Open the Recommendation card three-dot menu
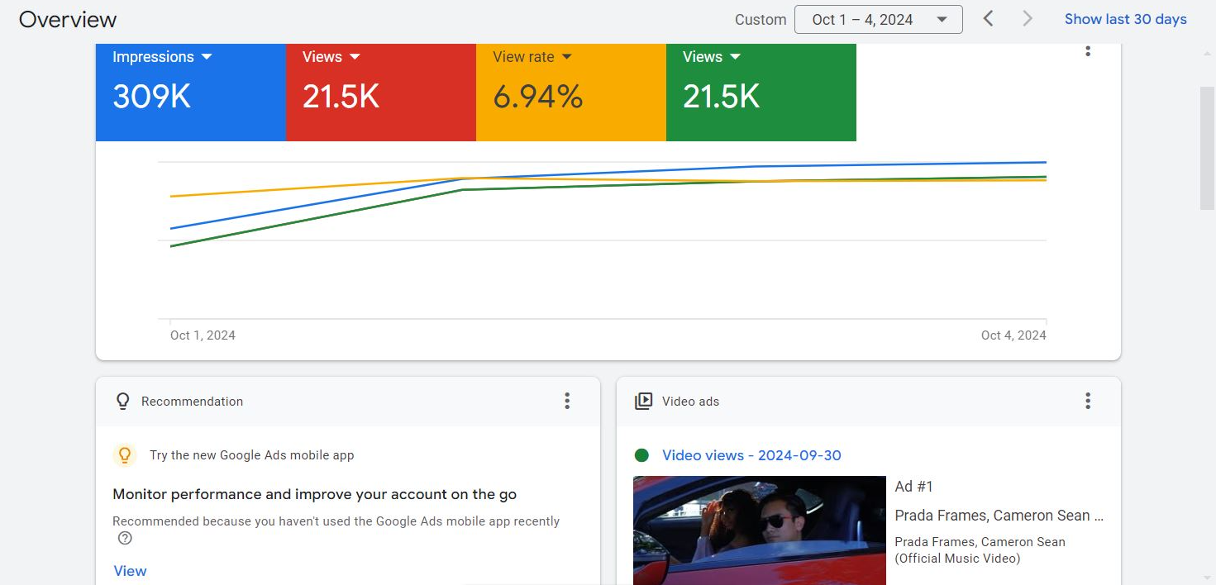The image size is (1216, 585). coord(567,401)
